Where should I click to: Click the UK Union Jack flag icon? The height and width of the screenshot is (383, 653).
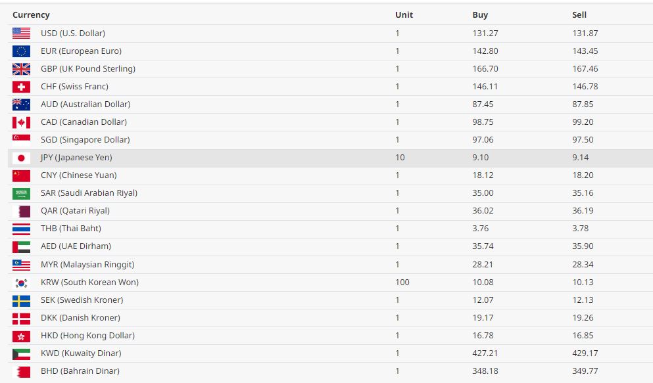pyautogui.click(x=21, y=69)
